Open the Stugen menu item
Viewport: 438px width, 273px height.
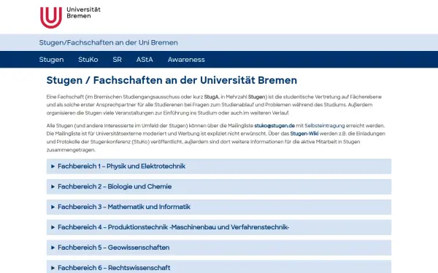pos(51,60)
